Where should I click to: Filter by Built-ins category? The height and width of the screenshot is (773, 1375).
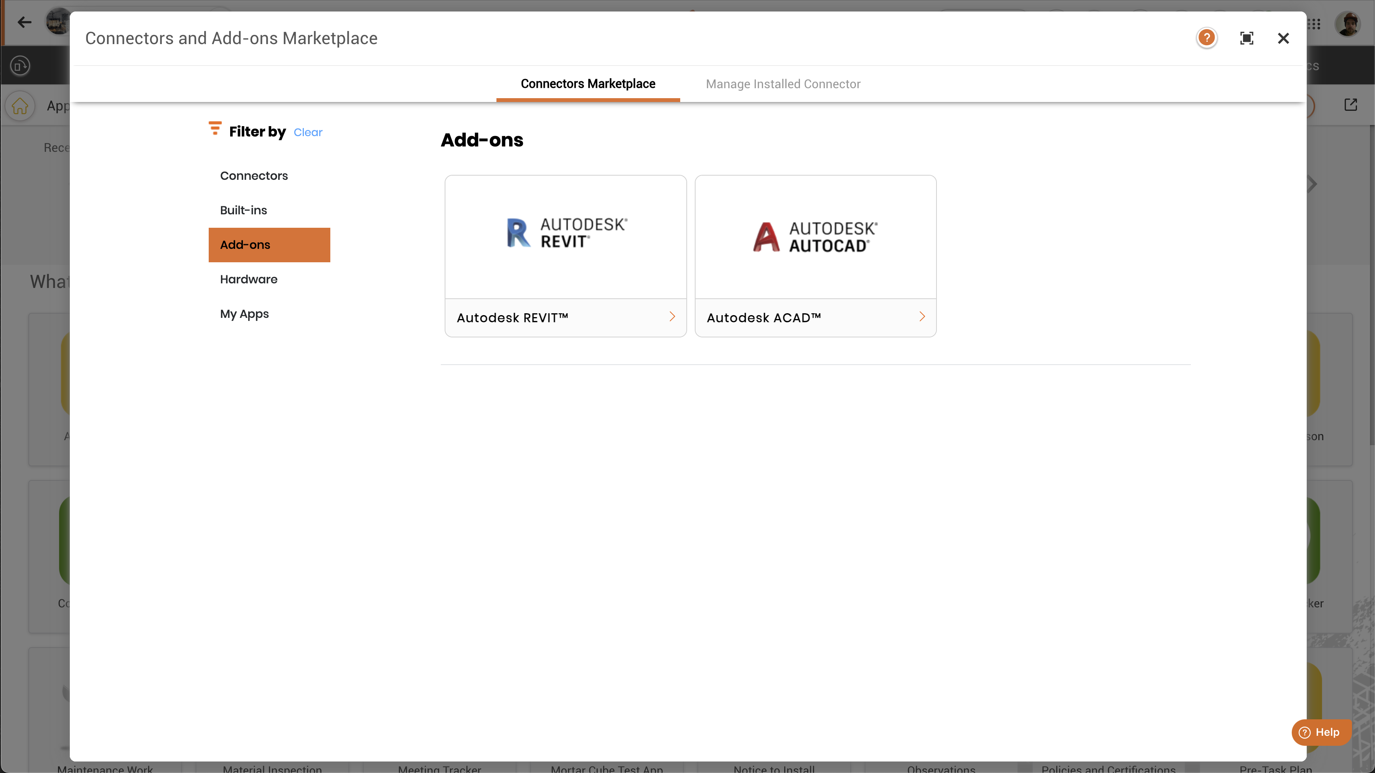click(243, 210)
